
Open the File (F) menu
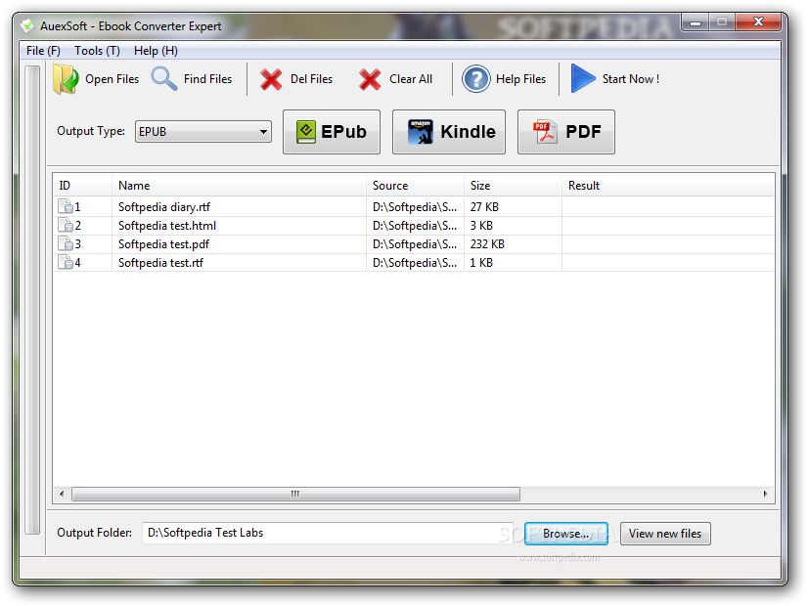pos(43,51)
